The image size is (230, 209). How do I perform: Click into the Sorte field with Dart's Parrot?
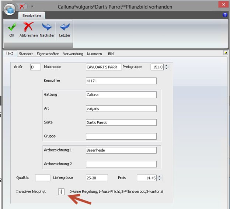121,122
